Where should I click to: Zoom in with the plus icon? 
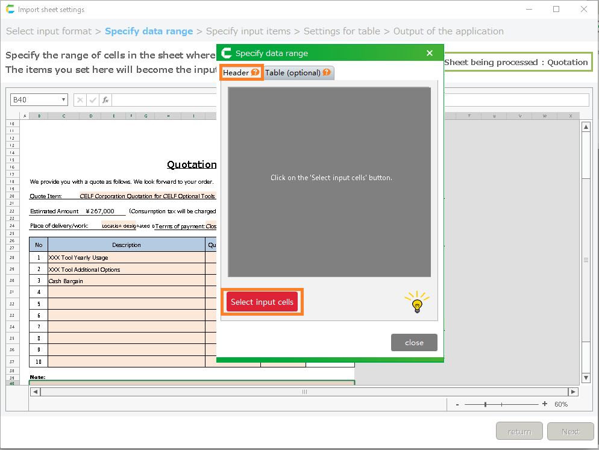[545, 404]
